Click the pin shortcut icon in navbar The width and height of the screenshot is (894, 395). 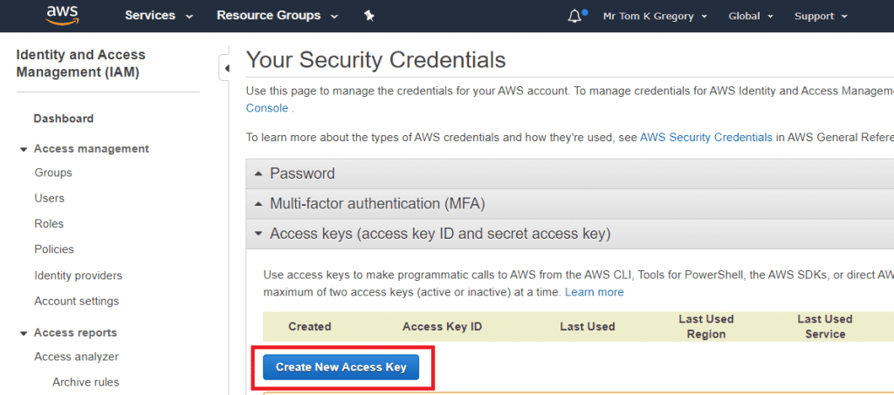tap(368, 16)
